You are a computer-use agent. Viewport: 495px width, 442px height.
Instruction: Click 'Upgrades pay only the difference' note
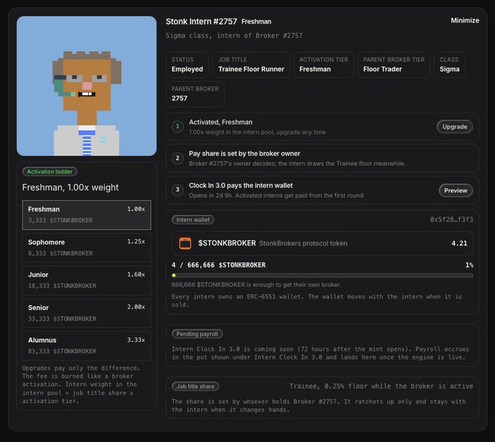[x=81, y=385]
